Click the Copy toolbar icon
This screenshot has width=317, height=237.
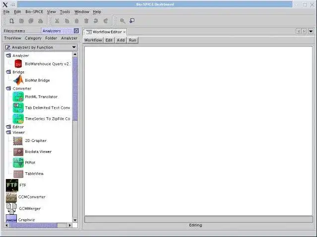[x=66, y=21]
